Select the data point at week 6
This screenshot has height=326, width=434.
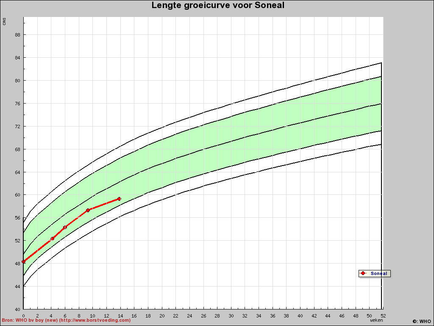coord(65,228)
